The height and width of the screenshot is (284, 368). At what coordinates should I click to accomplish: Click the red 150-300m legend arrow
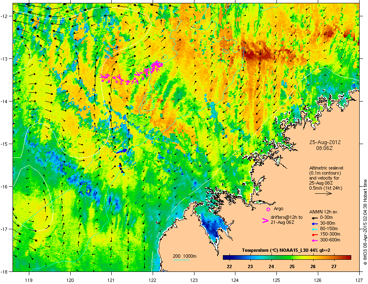click(314, 234)
